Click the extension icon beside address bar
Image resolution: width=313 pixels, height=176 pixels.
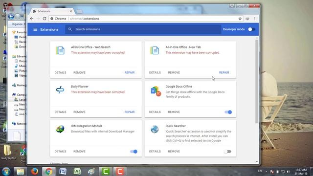(247, 19)
